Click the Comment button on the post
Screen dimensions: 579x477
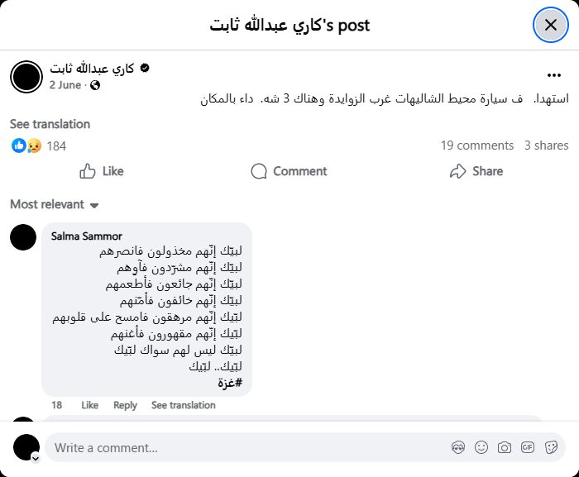289,171
